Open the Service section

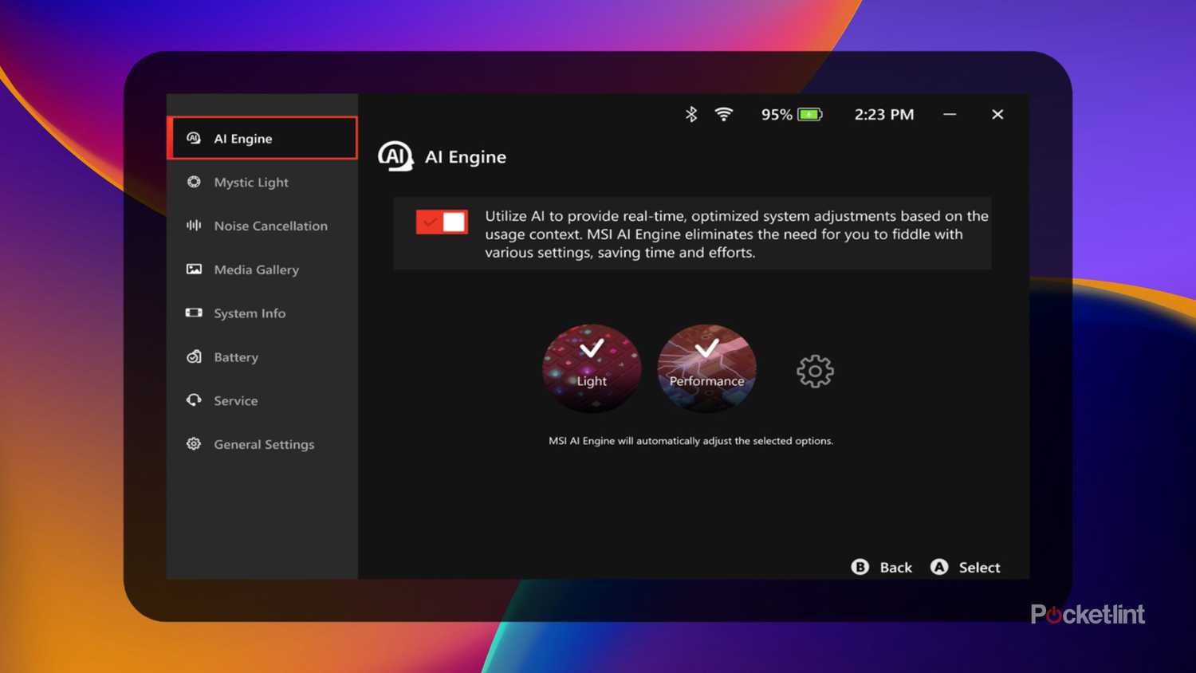tap(262, 400)
